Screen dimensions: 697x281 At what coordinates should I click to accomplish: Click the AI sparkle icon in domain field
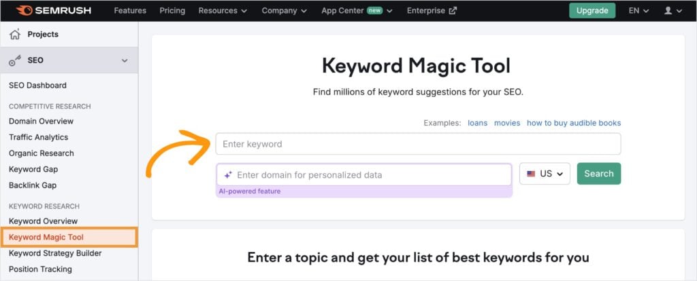tap(228, 174)
